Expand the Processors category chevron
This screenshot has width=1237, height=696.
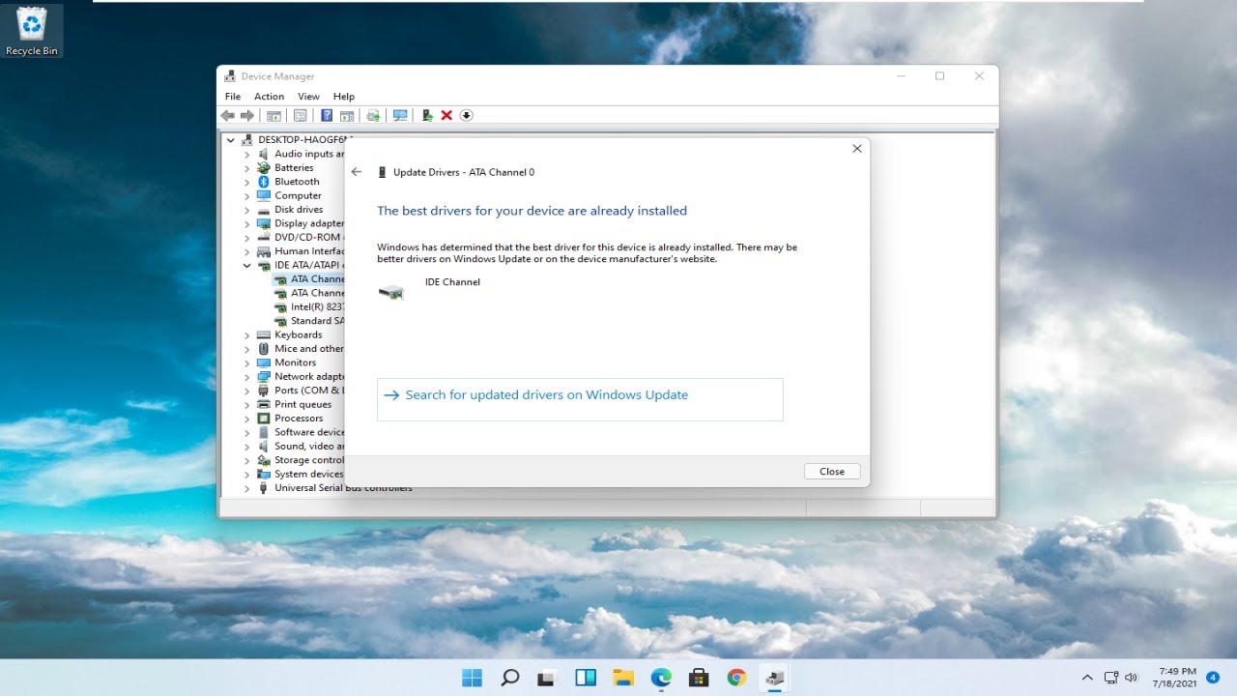[x=246, y=419]
